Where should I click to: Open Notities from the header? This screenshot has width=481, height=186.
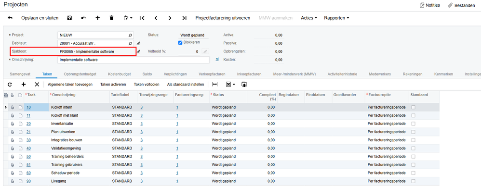pyautogui.click(x=429, y=5)
